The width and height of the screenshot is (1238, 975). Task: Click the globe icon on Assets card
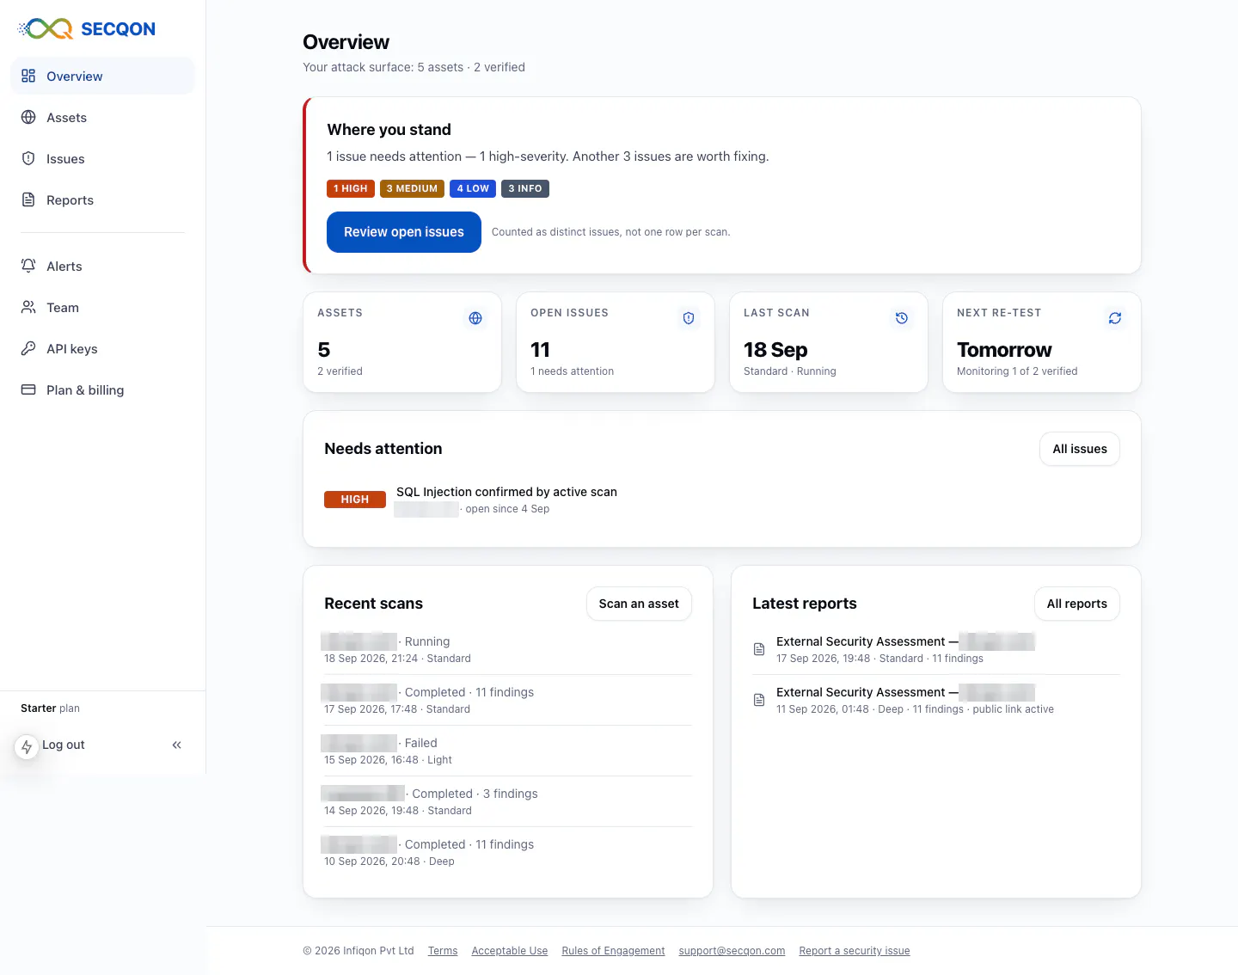click(475, 318)
